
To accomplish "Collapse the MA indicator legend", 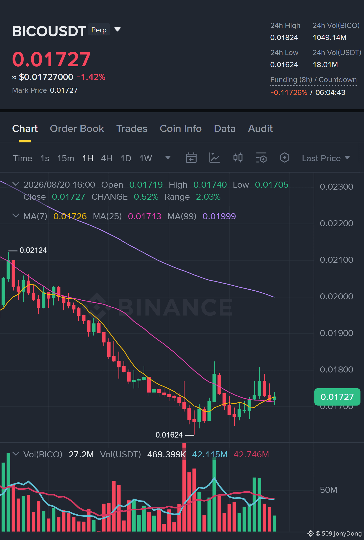I will [16, 216].
